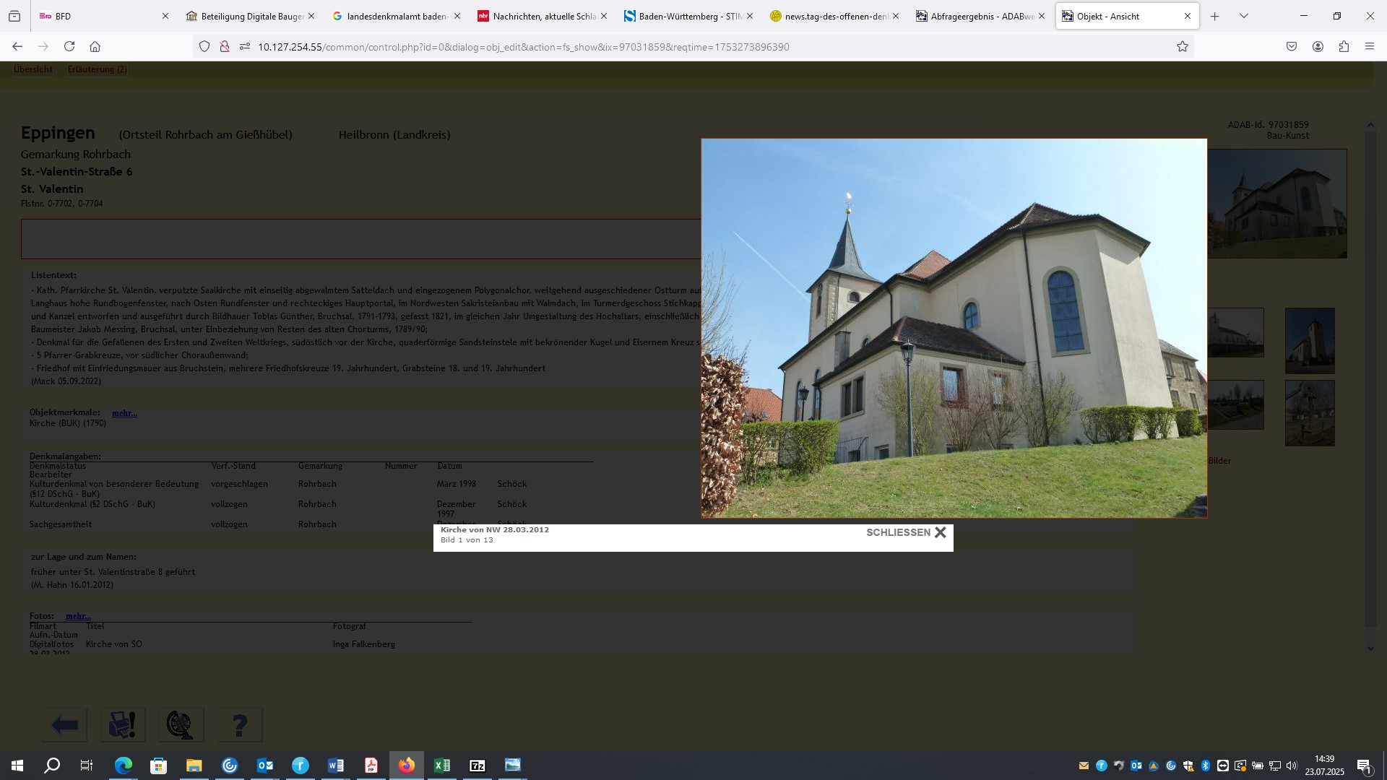Bookmark this page with the star icon

click(1183, 47)
